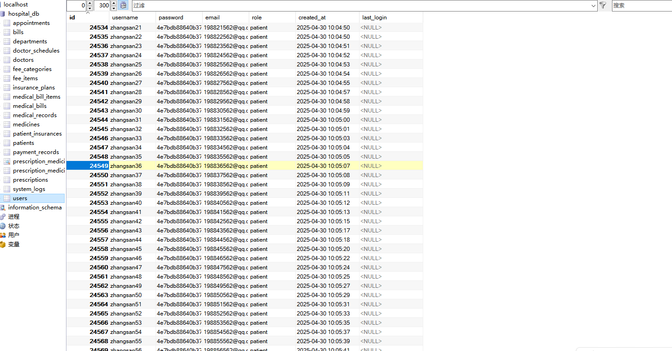Select the email cell starting 198830562
The width and height of the screenshot is (672, 351).
(x=226, y=111)
